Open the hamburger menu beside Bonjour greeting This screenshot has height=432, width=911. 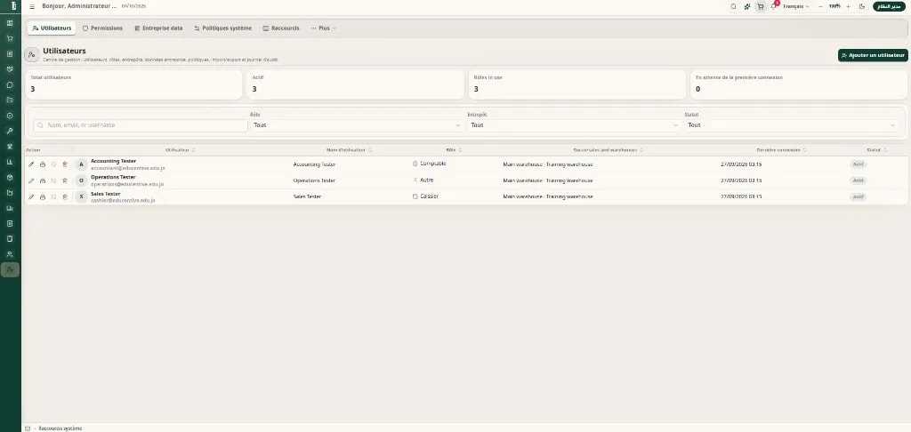point(32,6)
